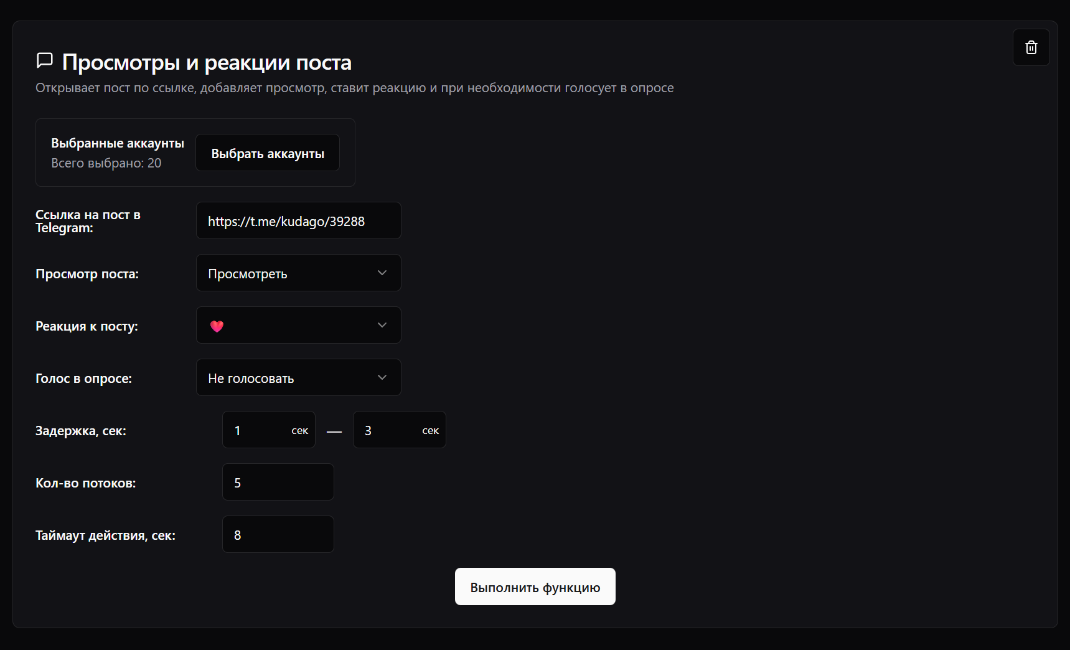Expand the Не голосовать poll dropdown
The height and width of the screenshot is (650, 1070).
click(x=298, y=377)
